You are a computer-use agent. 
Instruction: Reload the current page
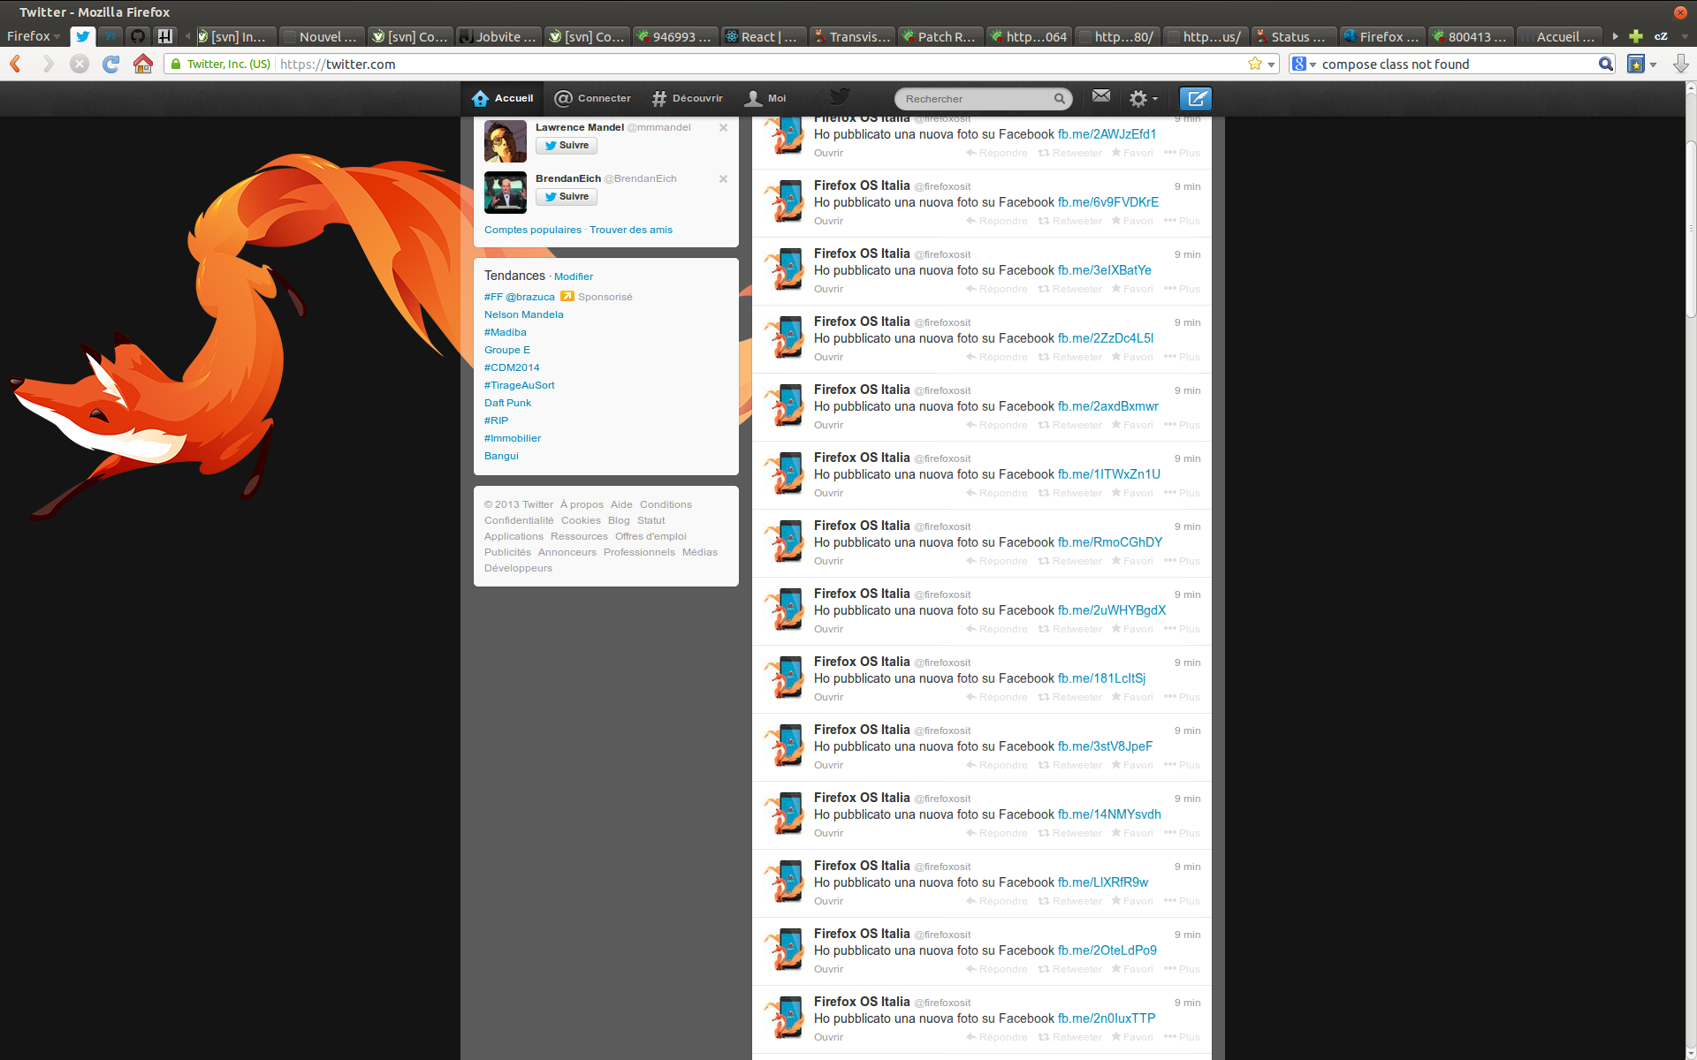tap(110, 64)
